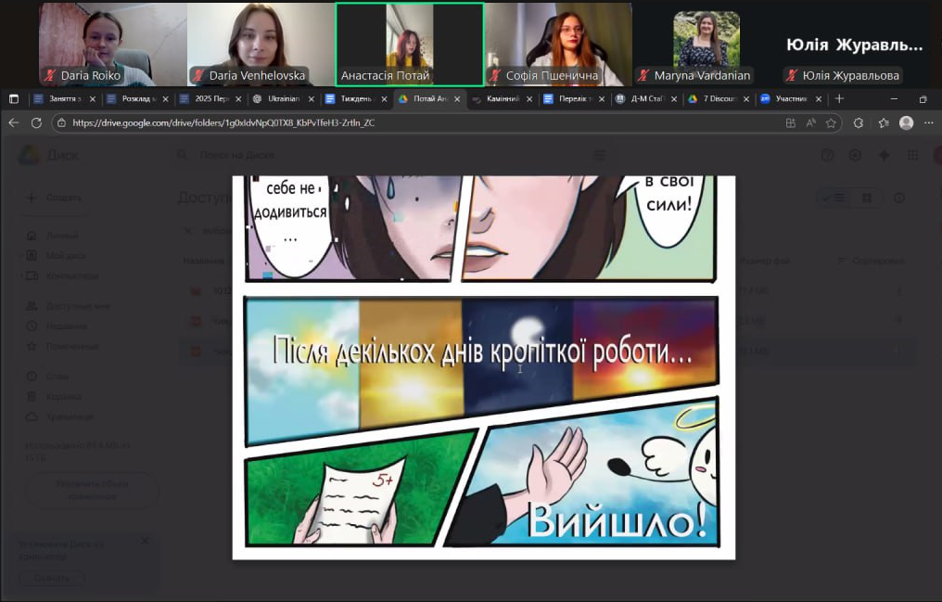Show the Drive details info panel
Viewport: 942px width, 602px height.
coord(898,198)
